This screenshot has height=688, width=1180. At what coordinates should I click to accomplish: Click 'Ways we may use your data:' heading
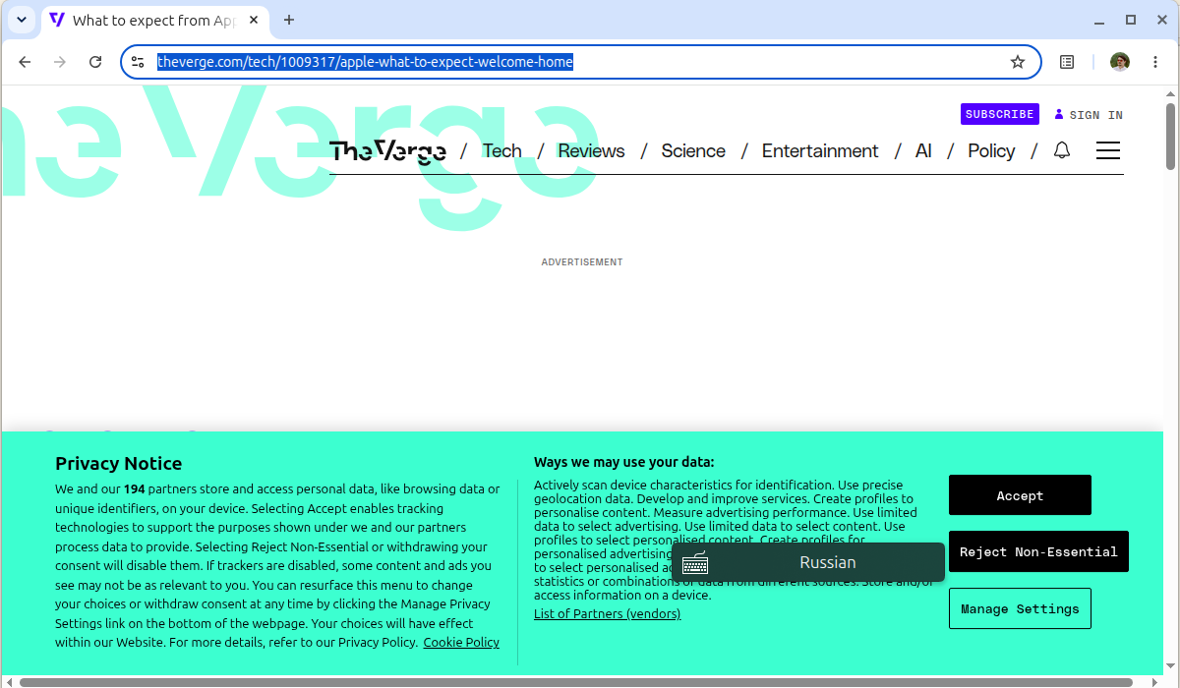coord(623,462)
